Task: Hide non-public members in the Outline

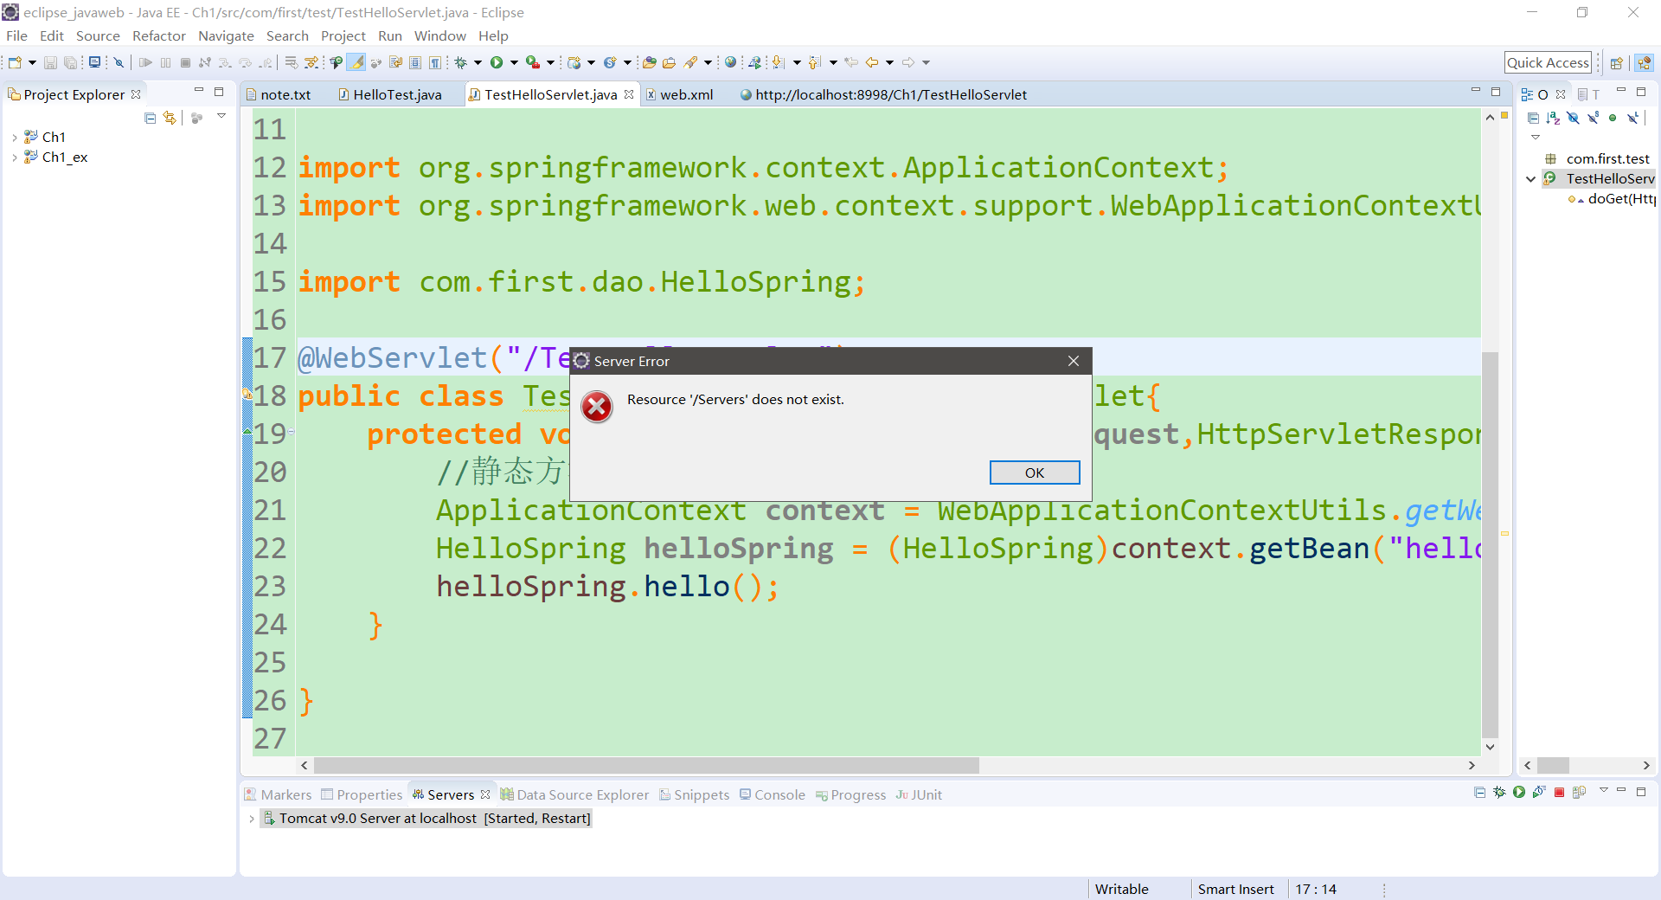Action: 1613,118
